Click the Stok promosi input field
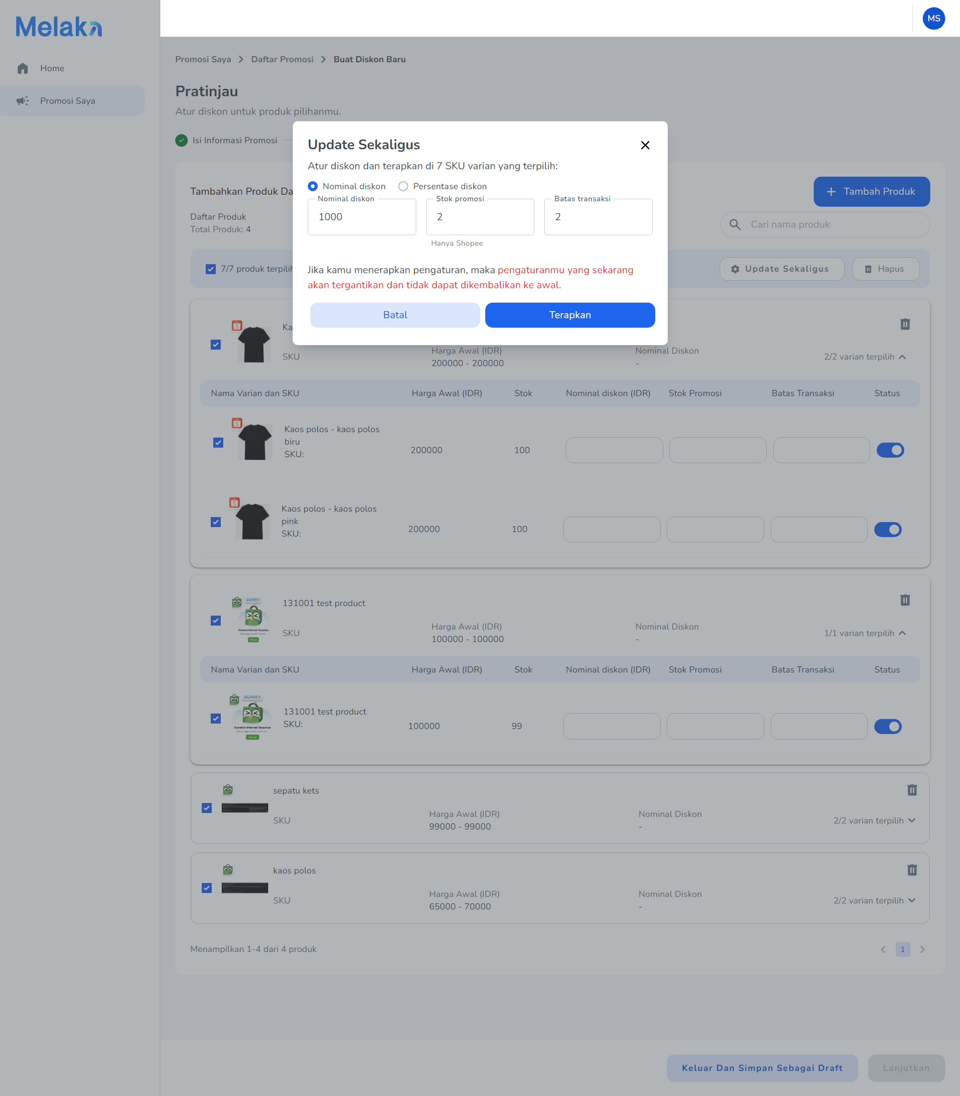 (480, 217)
